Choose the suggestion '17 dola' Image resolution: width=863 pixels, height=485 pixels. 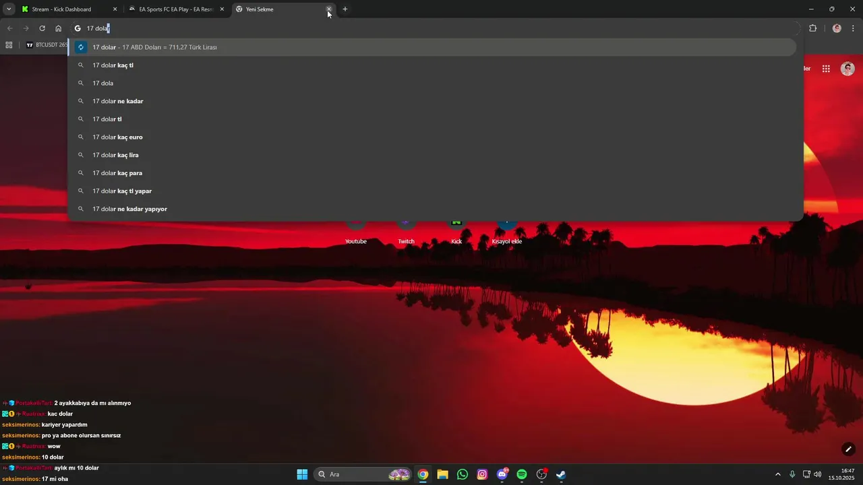tap(431, 83)
